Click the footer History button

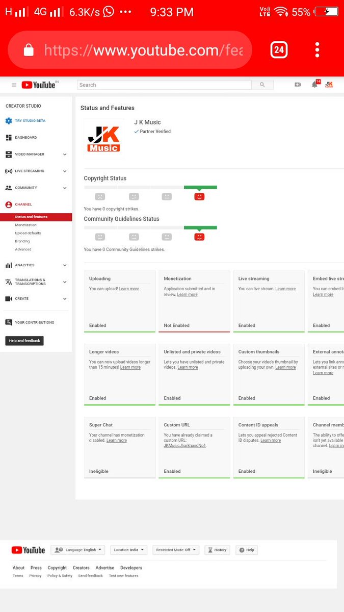click(217, 550)
